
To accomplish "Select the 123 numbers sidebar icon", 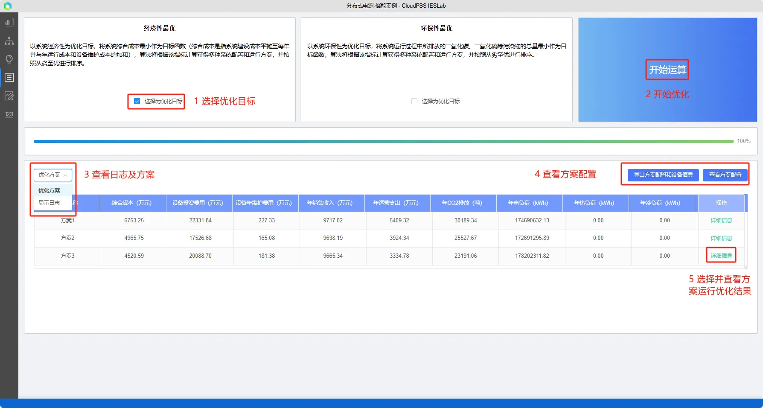I will 9,114.
